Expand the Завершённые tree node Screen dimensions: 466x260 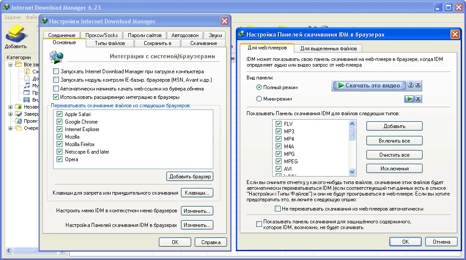click(11, 114)
